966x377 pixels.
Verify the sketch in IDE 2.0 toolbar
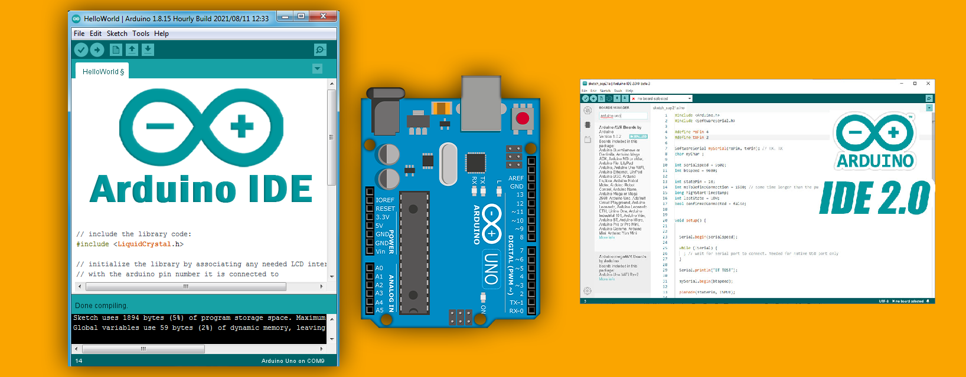tap(585, 98)
